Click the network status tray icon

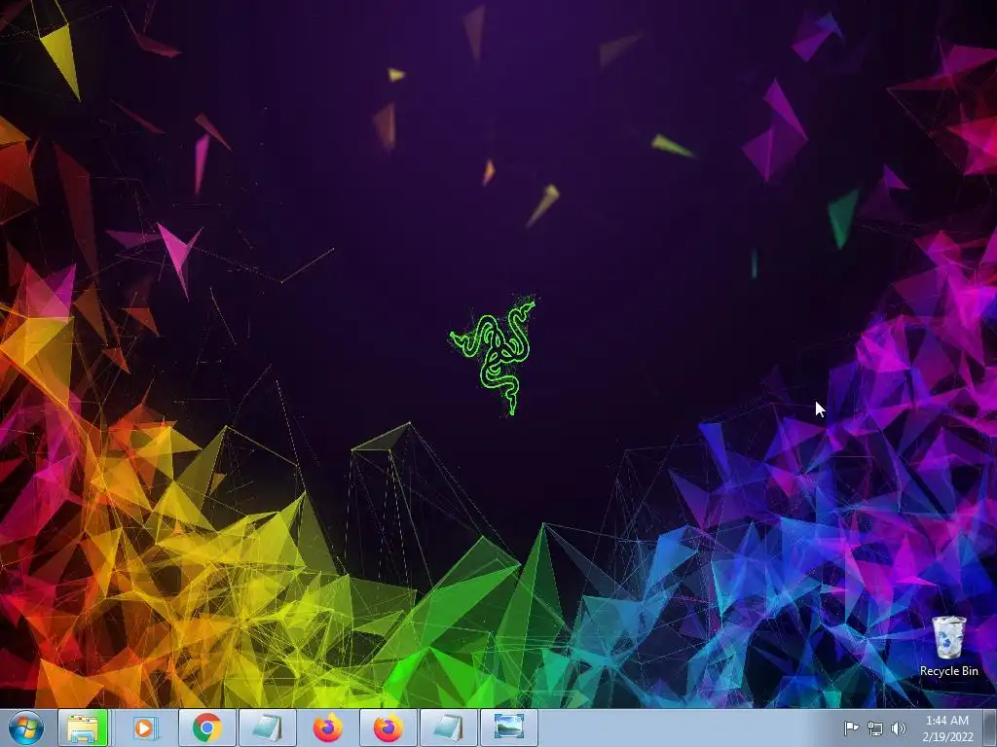click(875, 729)
